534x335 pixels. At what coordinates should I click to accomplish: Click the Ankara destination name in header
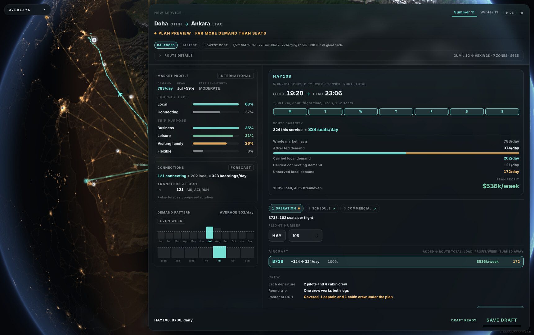pyautogui.click(x=200, y=24)
